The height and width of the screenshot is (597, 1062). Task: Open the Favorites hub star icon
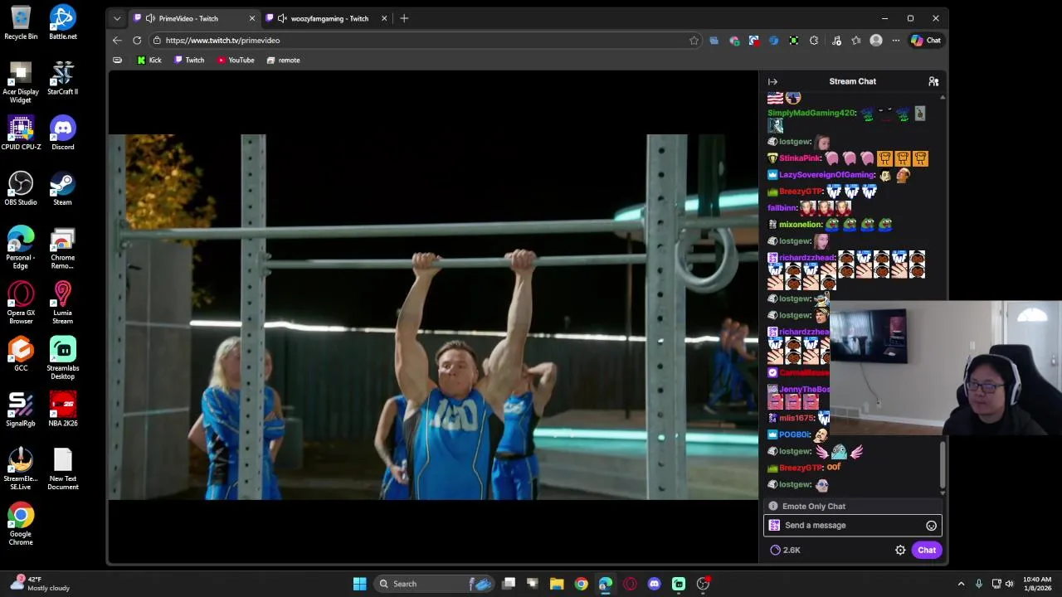856,40
